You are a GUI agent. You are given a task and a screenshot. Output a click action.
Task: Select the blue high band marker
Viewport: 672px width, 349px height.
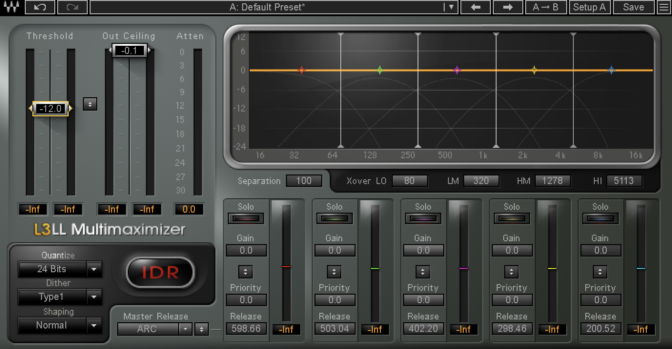tap(611, 70)
